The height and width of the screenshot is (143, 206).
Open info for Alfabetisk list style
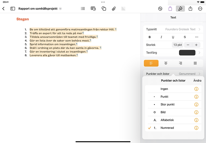(x=196, y=120)
